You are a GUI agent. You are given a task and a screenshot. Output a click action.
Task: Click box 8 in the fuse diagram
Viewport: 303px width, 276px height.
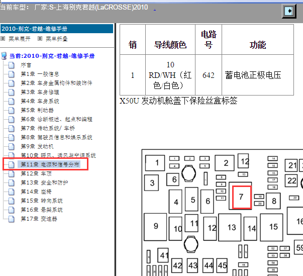pos(273,201)
